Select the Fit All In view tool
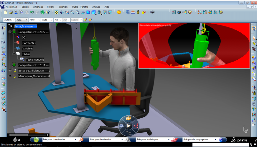The image size is (257, 147). point(57,12)
